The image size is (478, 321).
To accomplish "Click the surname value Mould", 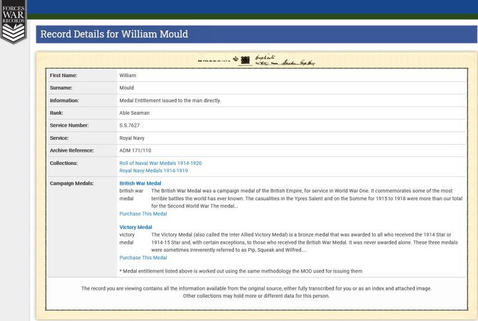I will tap(127, 88).
